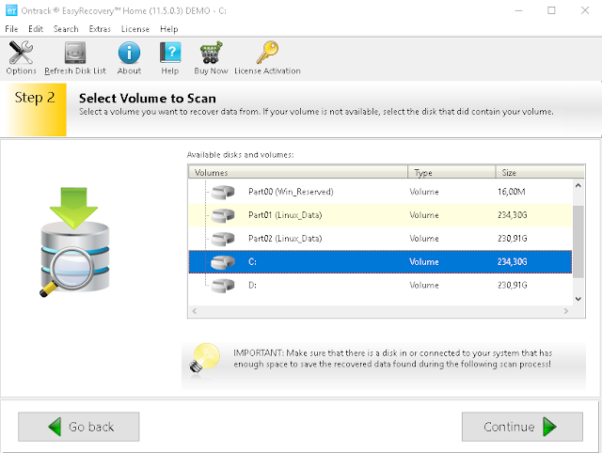
Task: Close the EasyRecovery window
Action: [585, 10]
